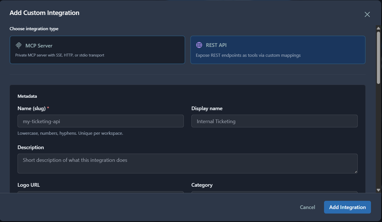Screen dimensions: 382x222
Task: Click the Display name text field
Action: pos(274,121)
